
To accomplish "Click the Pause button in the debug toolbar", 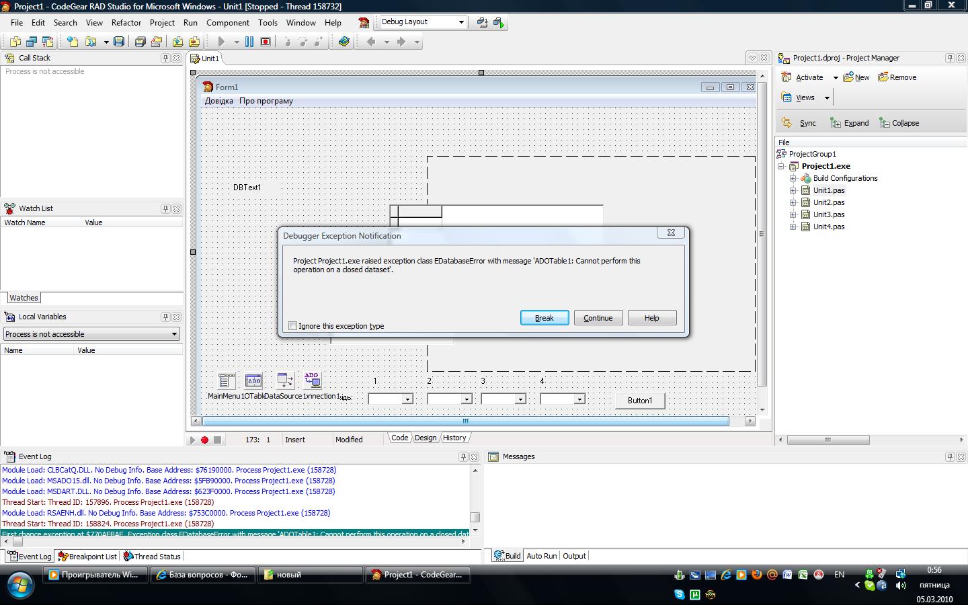I will click(249, 42).
